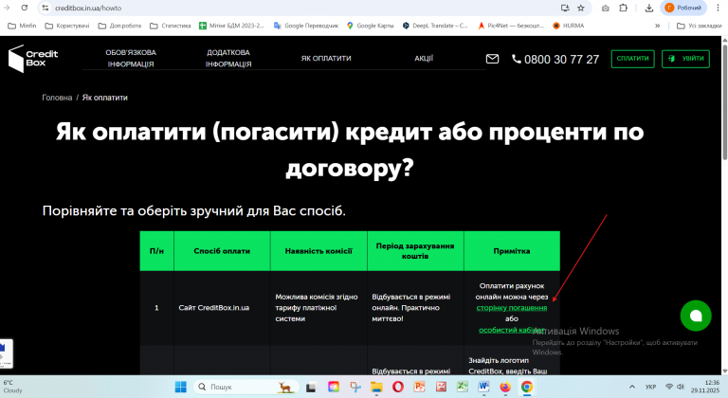Screen dimensions: 728x398
Task: Expand hidden bookmarks with the chevron
Action: [x=658, y=26]
